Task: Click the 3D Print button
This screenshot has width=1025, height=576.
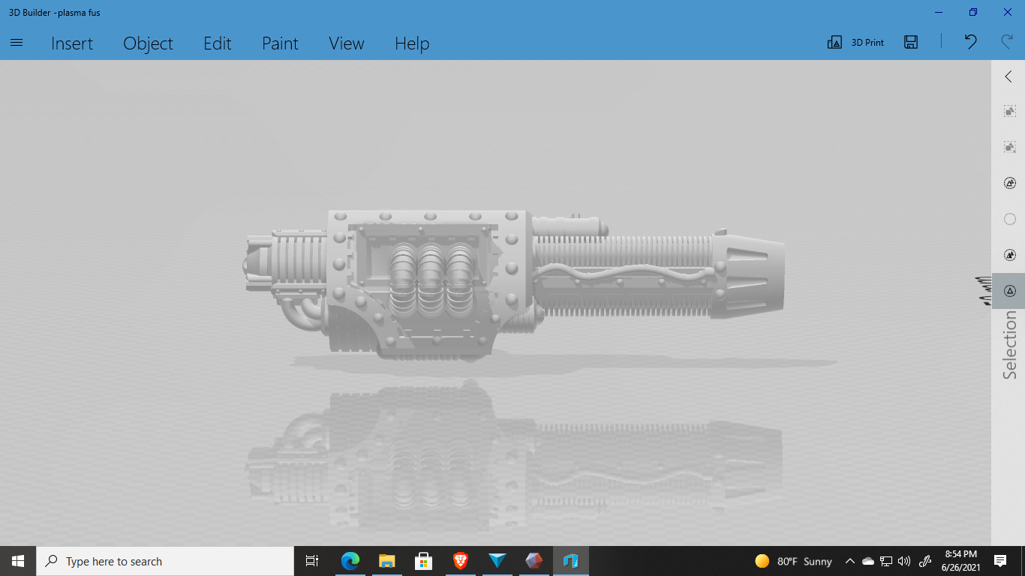Action: pos(855,43)
